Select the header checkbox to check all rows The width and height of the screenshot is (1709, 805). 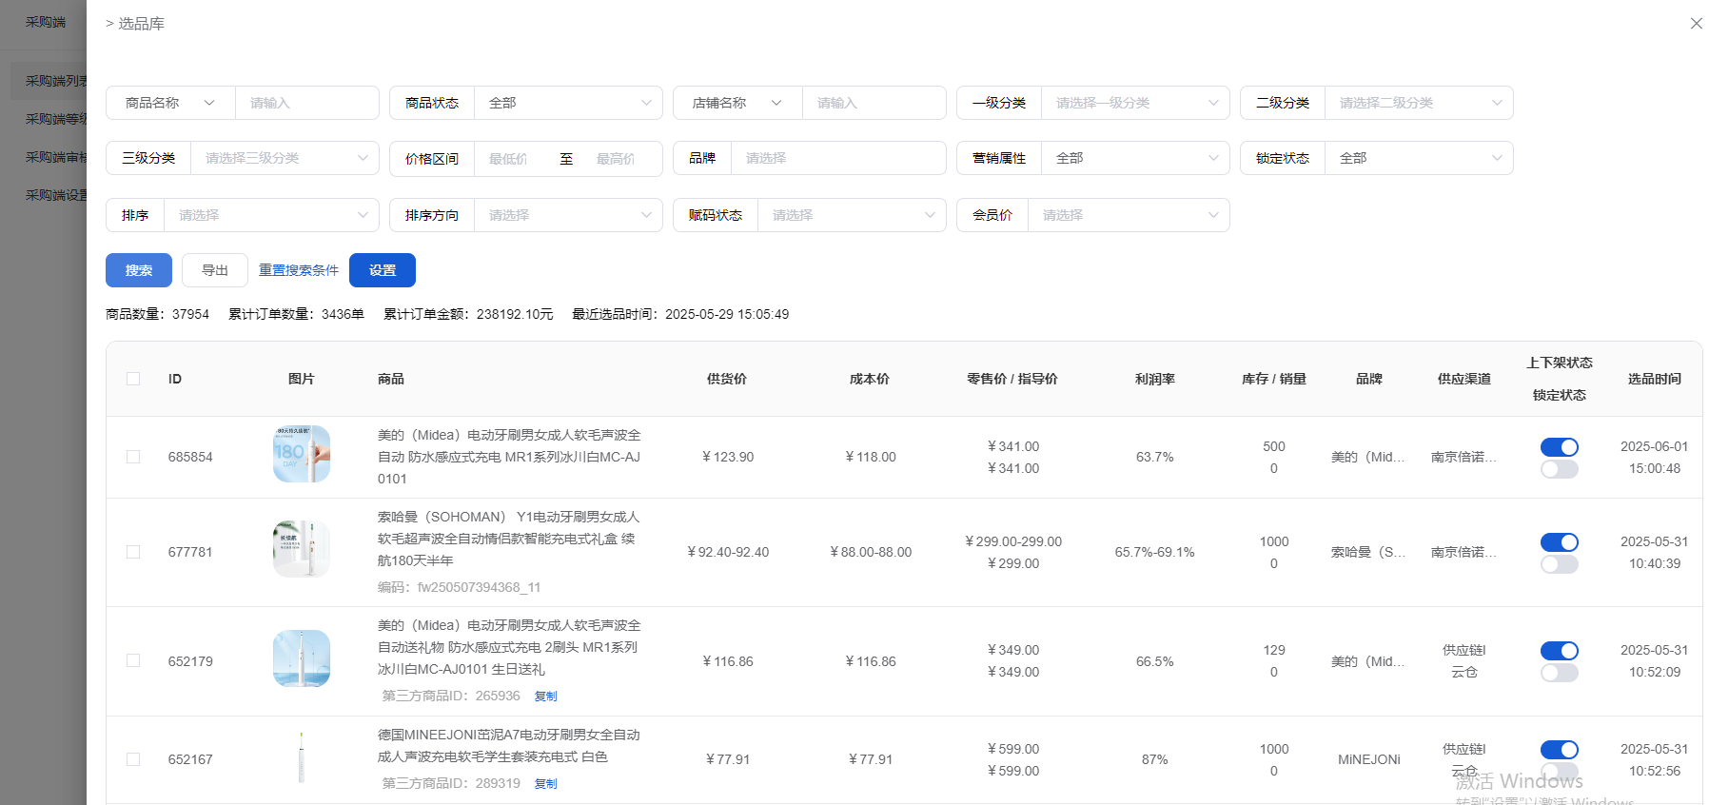[x=133, y=379]
